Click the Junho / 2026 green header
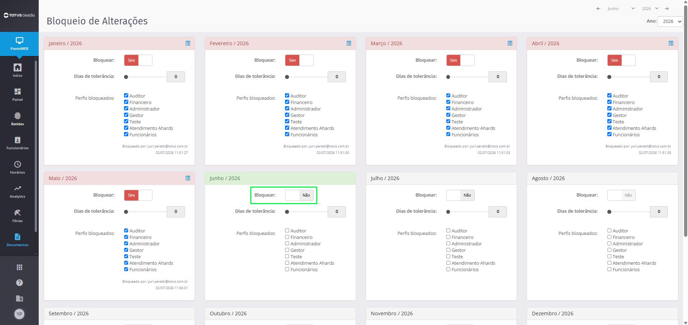688x325 pixels. 280,178
